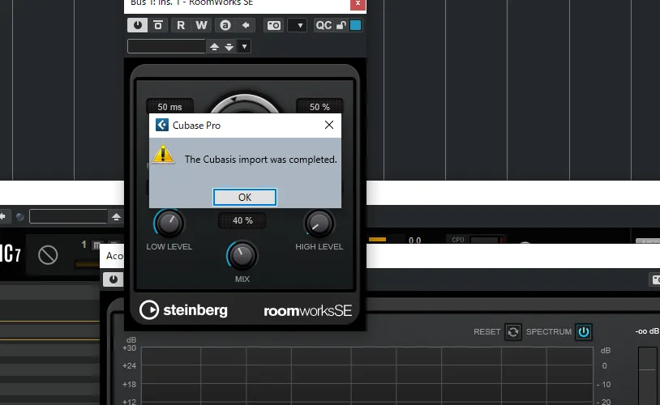Click the Cubase Pro logo in dialog title
This screenshot has width=660, height=405.
click(x=162, y=125)
